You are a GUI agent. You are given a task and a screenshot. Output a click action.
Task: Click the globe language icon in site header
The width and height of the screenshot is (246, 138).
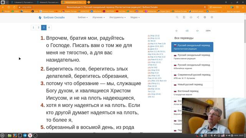click(x=205, y=17)
